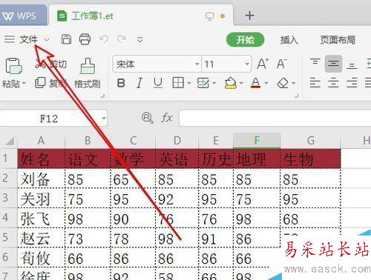Switch to the 开始 (Home) tab

(x=245, y=39)
